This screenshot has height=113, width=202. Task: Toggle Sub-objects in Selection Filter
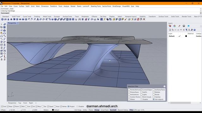point(154,99)
